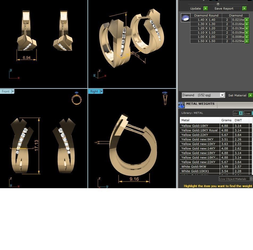Click green arrow on 1.40 X 1.40 row
253x250 pixels.
(247, 20)
